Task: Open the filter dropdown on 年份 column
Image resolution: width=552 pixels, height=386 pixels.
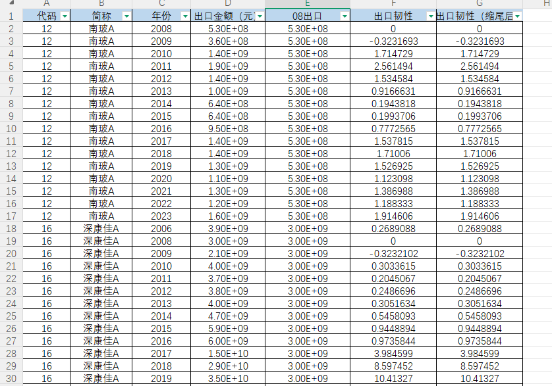Action: [186, 16]
